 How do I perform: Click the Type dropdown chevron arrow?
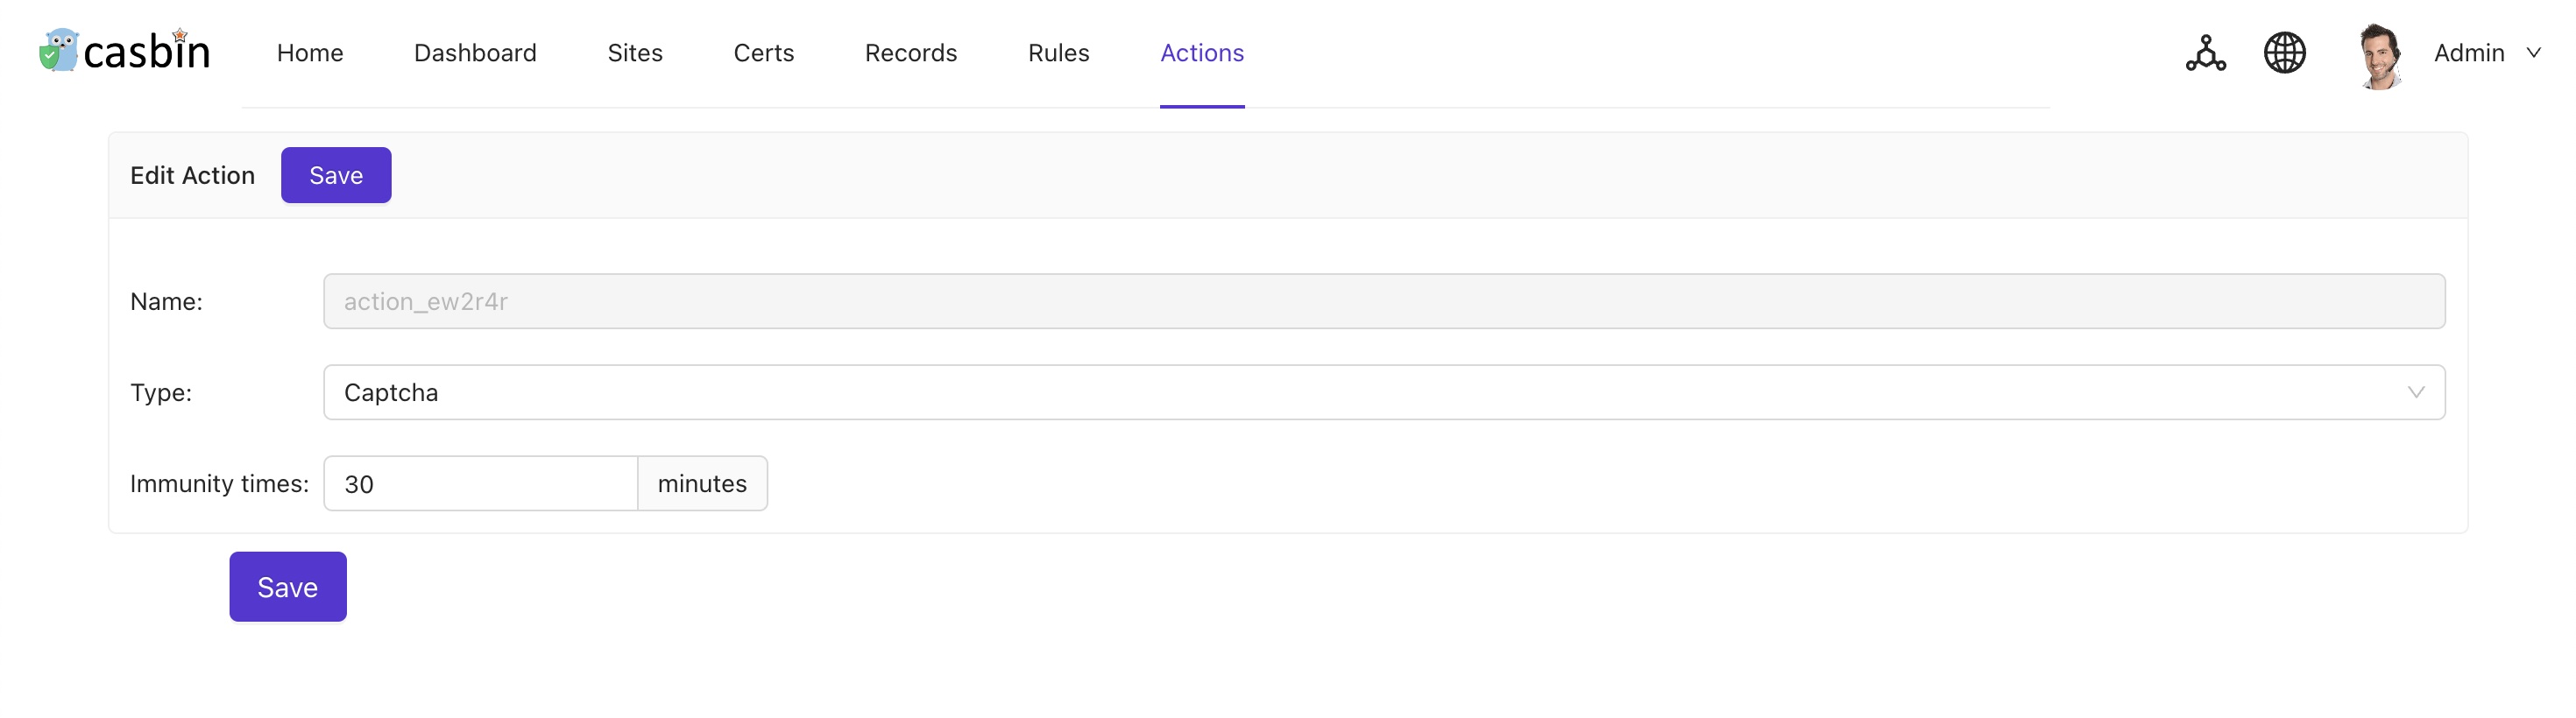tap(2415, 392)
